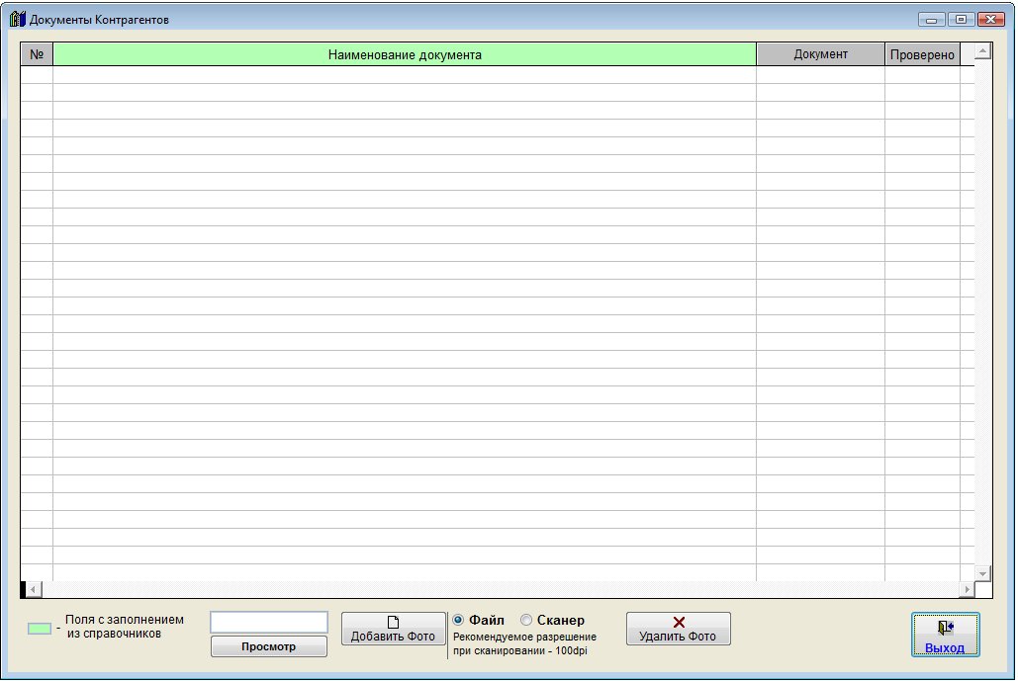1018x682 pixels.
Task: Click the green legend color swatch
Action: [40, 629]
